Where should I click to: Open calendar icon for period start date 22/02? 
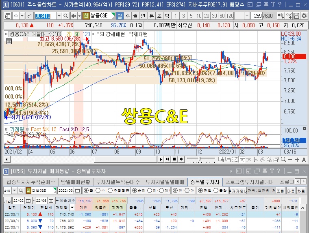click(28, 201)
